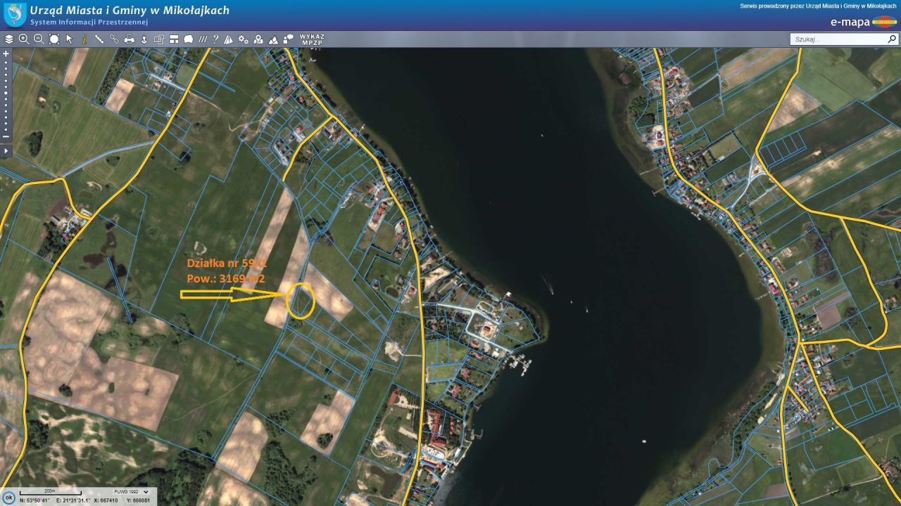Choose the ruler distance measure tool
The image size is (901, 506).
point(99,39)
